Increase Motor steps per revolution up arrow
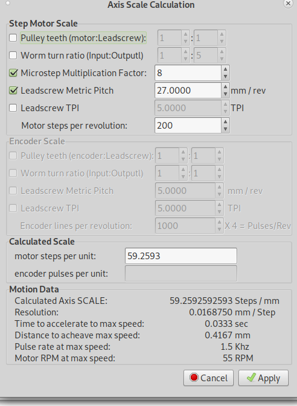Viewport: 297px width, 406px height. (225, 121)
